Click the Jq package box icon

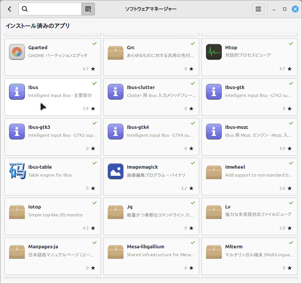pyautogui.click(x=116, y=212)
